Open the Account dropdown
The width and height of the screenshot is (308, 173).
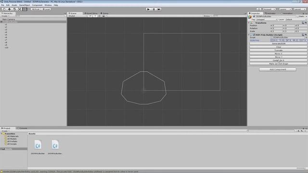pos(269,9)
